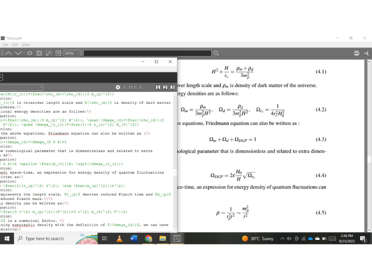The height and width of the screenshot is (279, 372).
Task: Click the error dismiss button in editor statusbar
Action: 118,87
